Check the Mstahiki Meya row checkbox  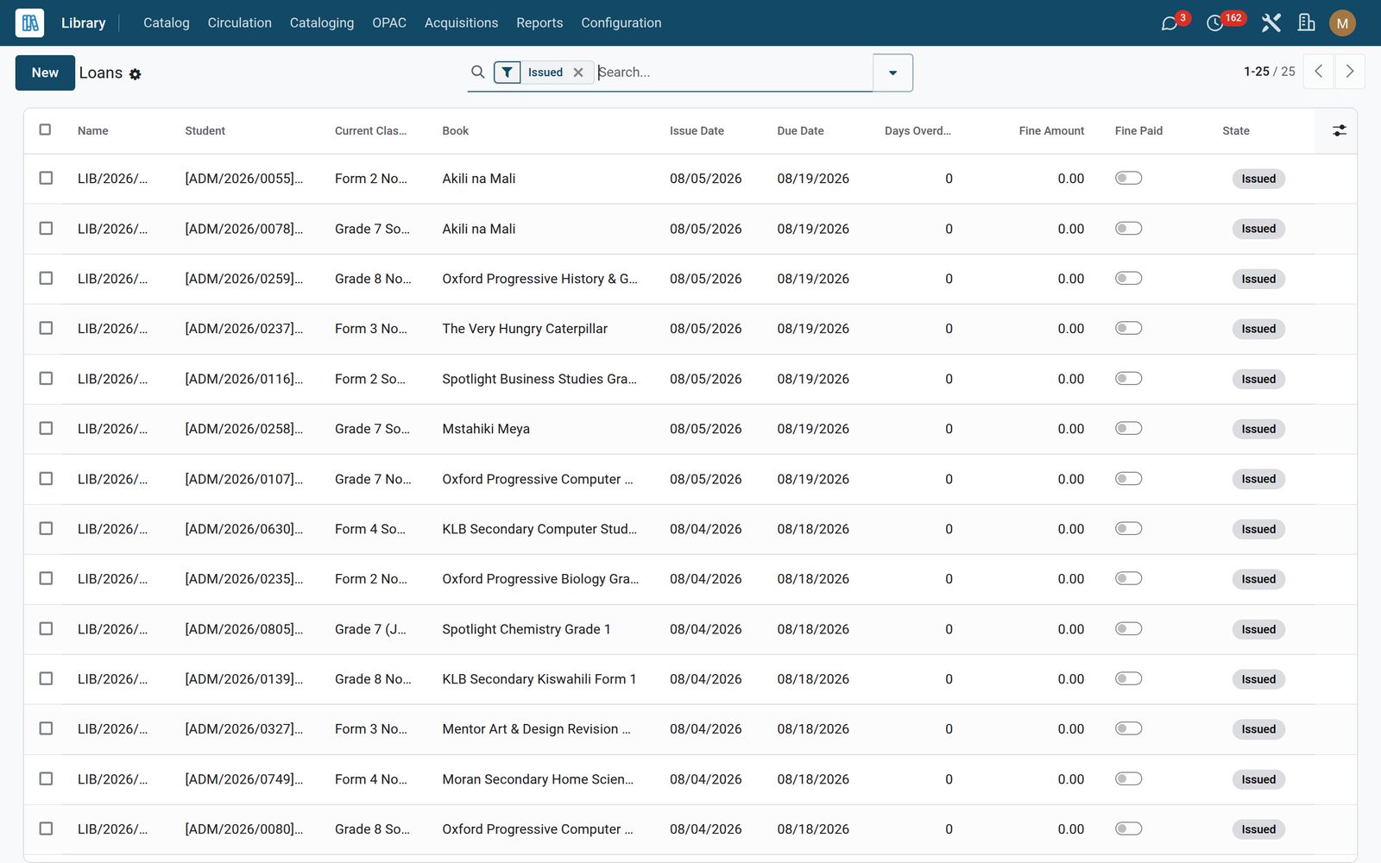click(46, 428)
